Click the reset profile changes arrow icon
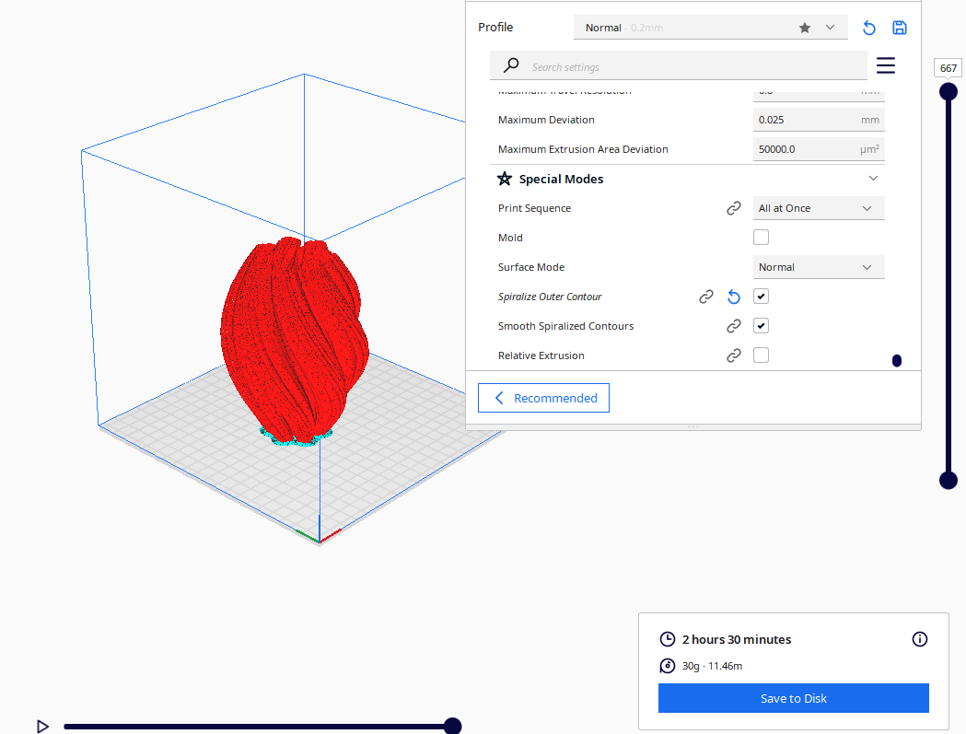The image size is (966, 734). click(x=868, y=28)
